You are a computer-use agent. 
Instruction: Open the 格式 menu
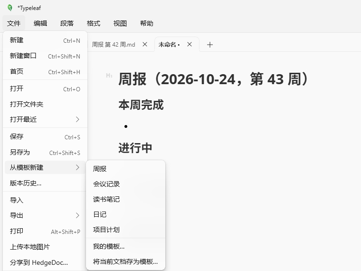(x=94, y=23)
